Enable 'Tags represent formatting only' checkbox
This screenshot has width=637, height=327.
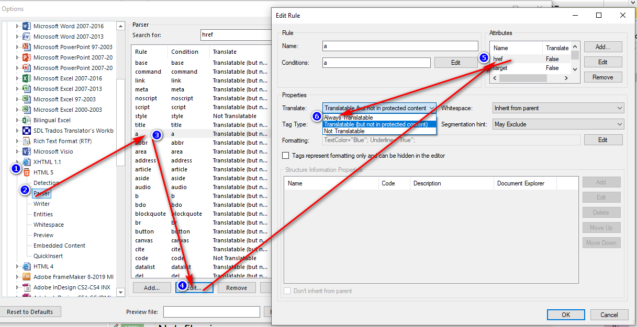click(x=285, y=156)
